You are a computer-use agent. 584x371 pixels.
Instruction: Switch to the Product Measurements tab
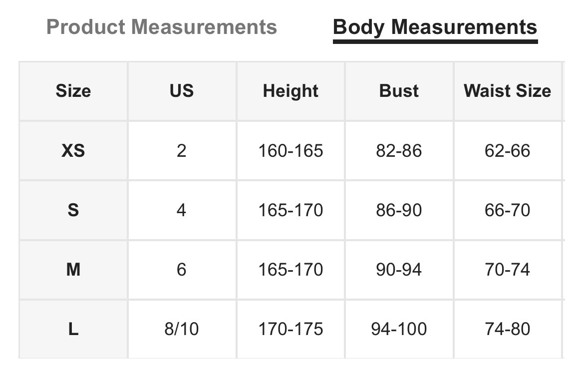click(x=161, y=26)
